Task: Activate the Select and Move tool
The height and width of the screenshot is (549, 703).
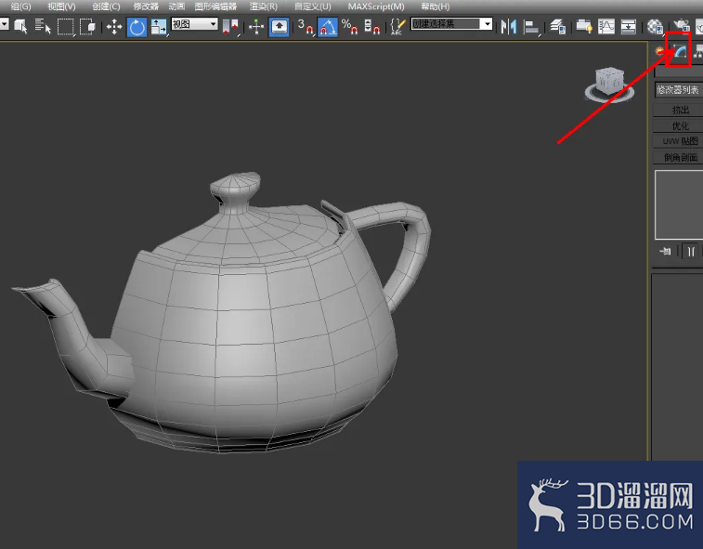Action: click(114, 26)
